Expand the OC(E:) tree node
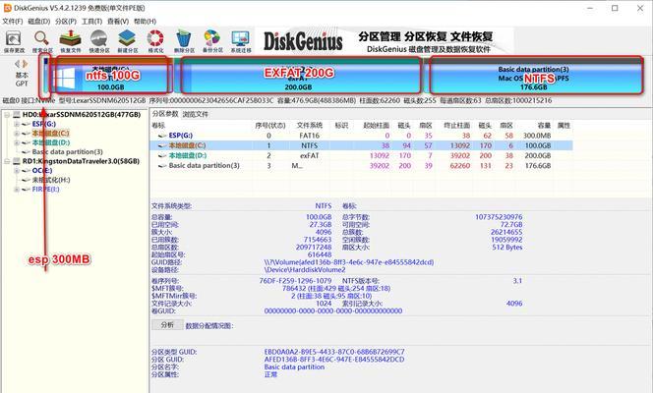The width and height of the screenshot is (653, 393). tap(17, 171)
